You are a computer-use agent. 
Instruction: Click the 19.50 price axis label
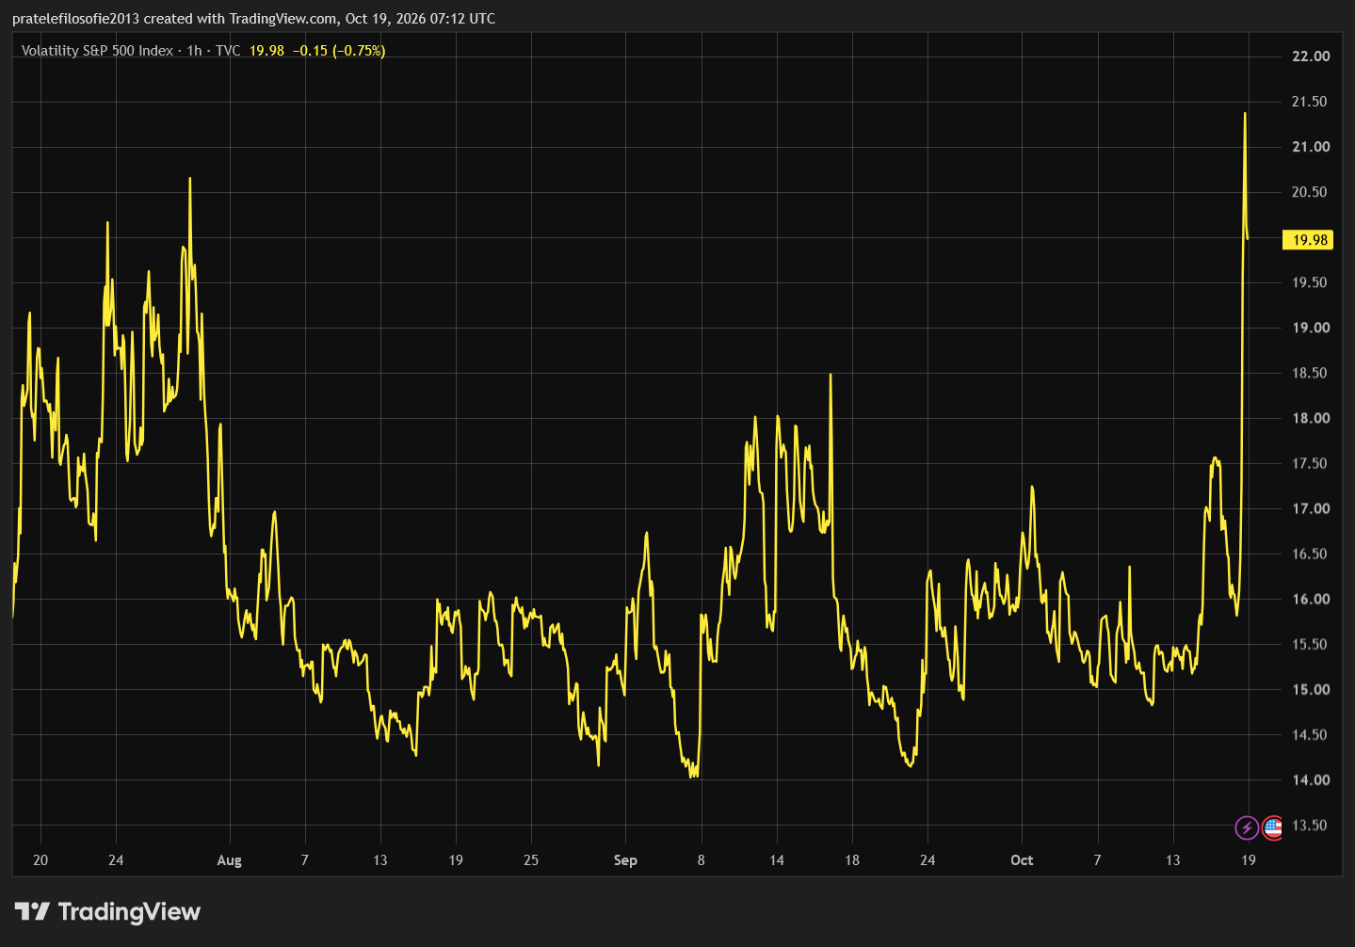(1311, 282)
